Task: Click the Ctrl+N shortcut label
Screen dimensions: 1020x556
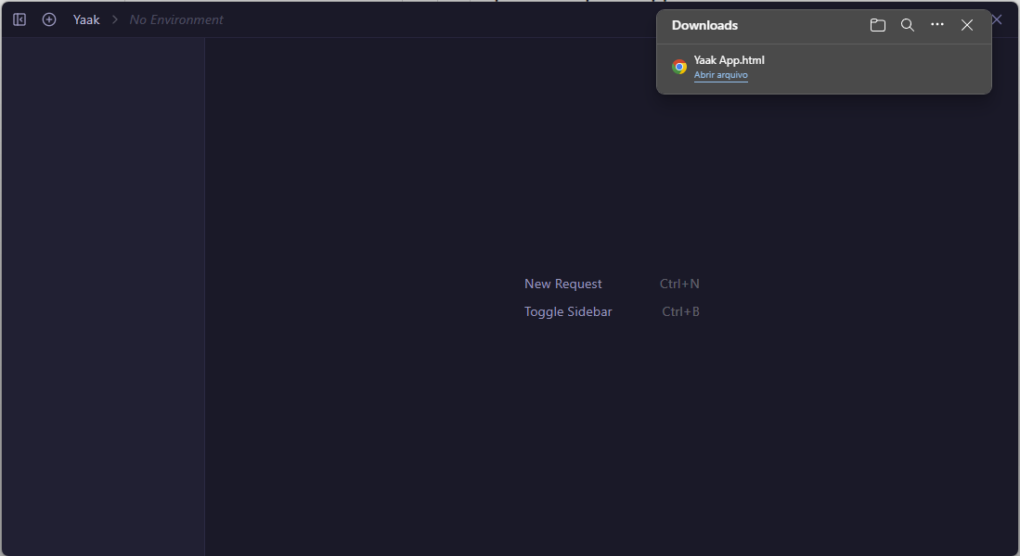Action: (x=679, y=284)
